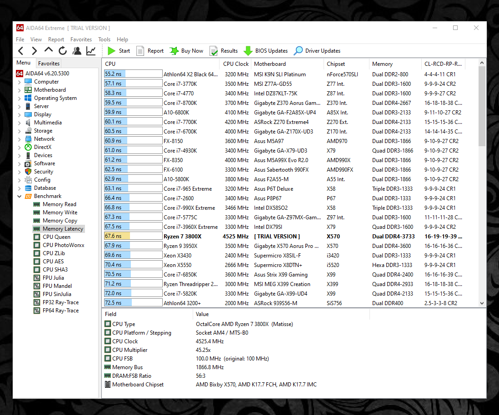
Task: Collapse the Benchmark tree node
Action: 20,196
